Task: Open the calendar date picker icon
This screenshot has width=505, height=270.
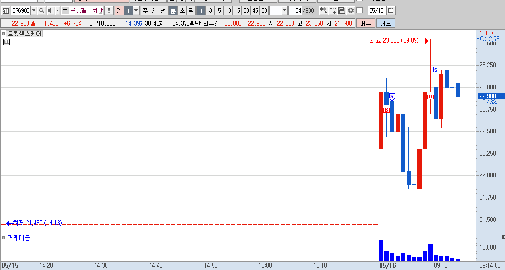Action: point(390,10)
